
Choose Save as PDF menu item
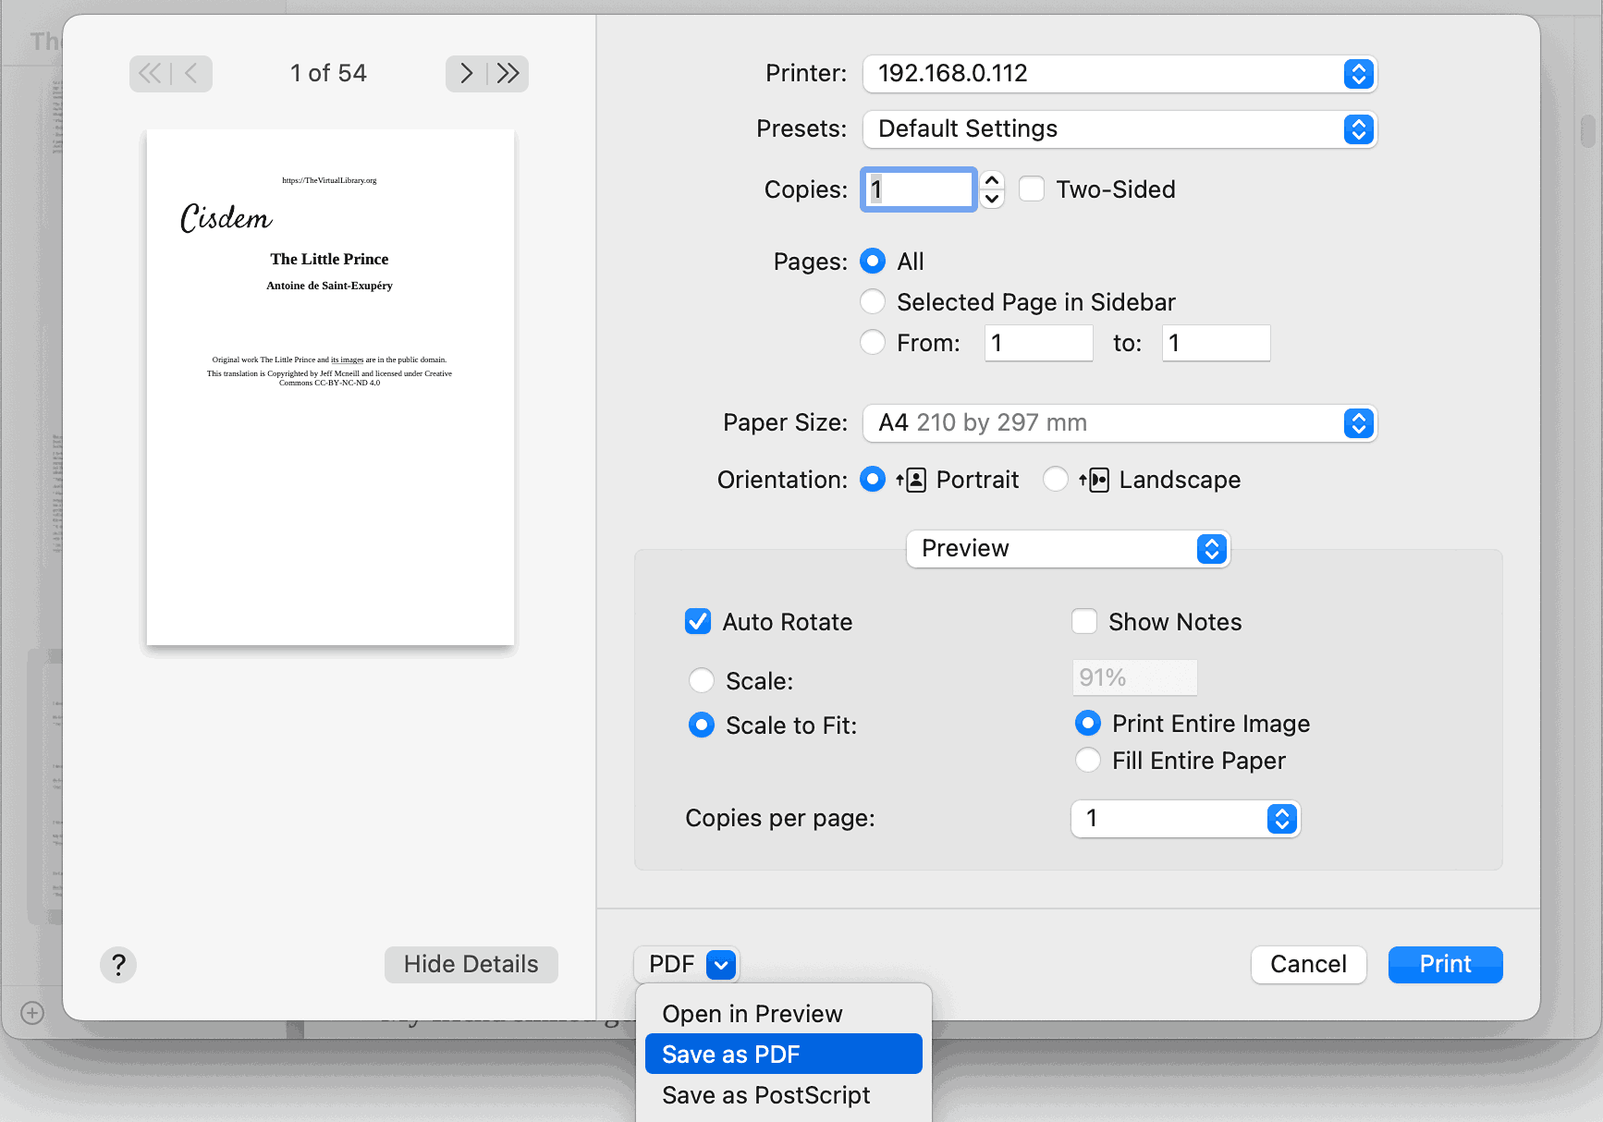(x=783, y=1054)
